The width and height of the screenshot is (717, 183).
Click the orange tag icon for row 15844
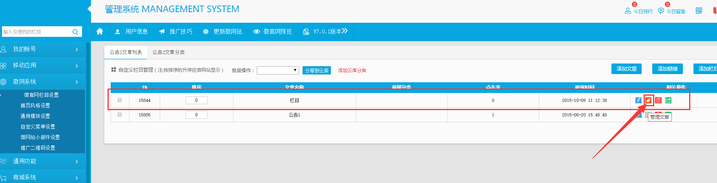coord(648,100)
